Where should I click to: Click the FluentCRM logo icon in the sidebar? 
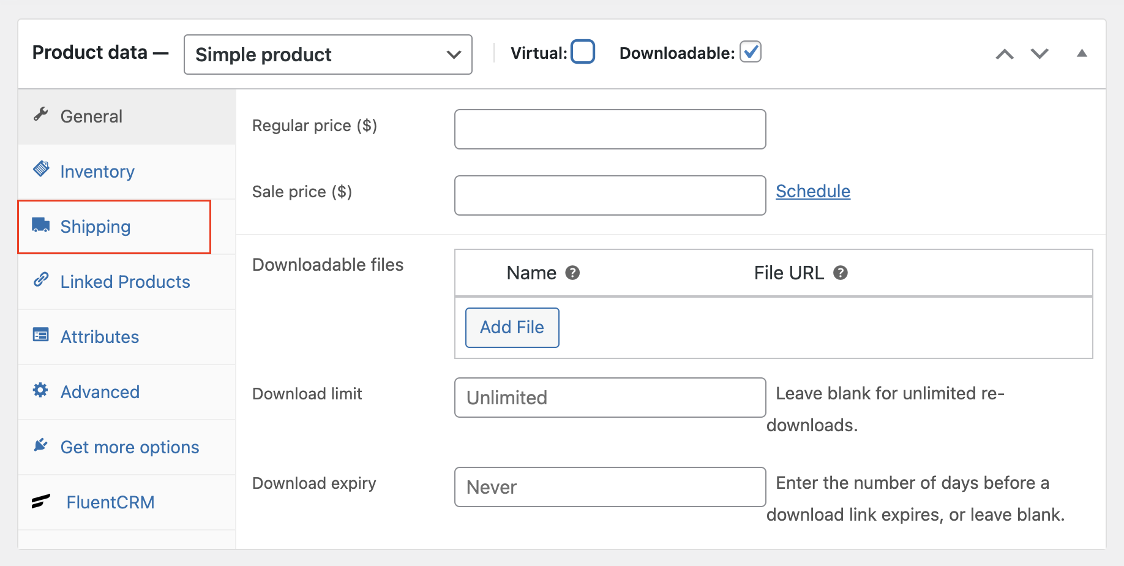click(x=40, y=501)
